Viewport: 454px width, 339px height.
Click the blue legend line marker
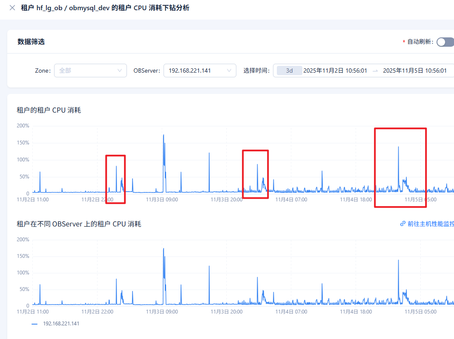pyautogui.click(x=35, y=324)
